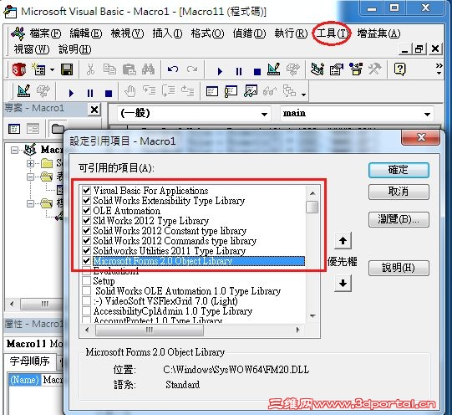
Task: Click the Quick Watch glasses icon
Action: pyautogui.click(x=270, y=92)
